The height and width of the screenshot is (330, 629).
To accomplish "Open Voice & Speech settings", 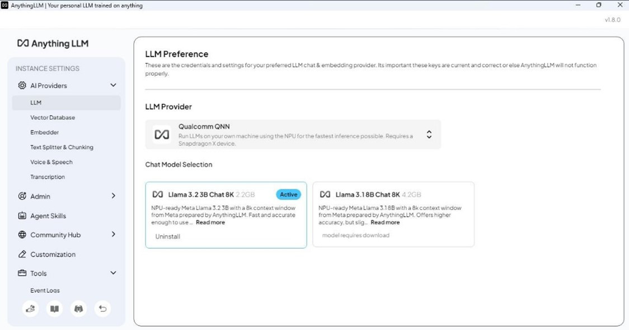I will (51, 162).
